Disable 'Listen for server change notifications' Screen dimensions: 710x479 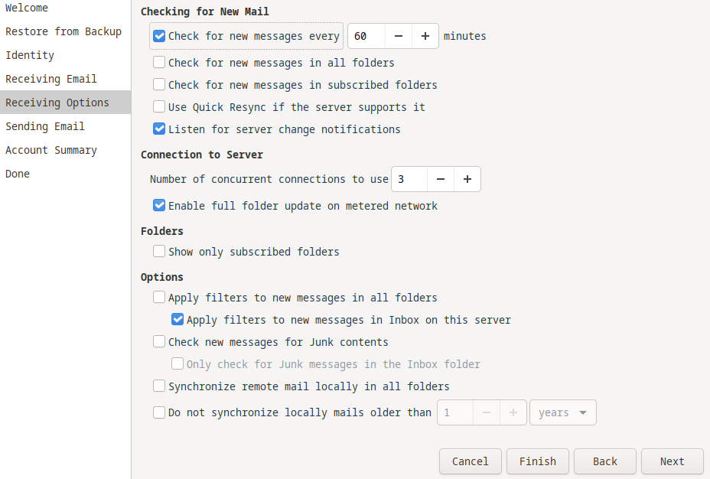(159, 129)
